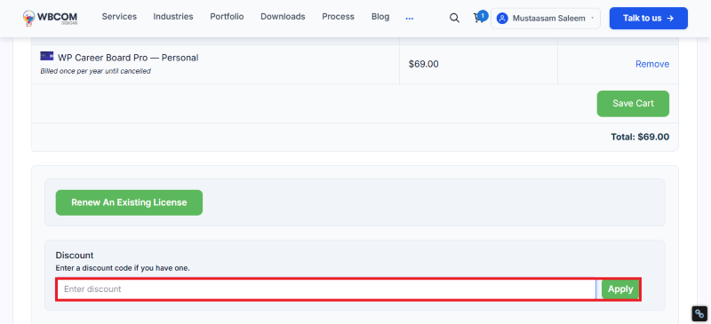Click Renew An Existing License button
This screenshot has width=711, height=324.
pos(129,202)
